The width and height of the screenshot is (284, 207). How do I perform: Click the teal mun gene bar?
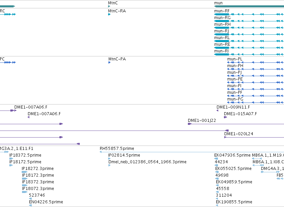[x=249, y=6]
